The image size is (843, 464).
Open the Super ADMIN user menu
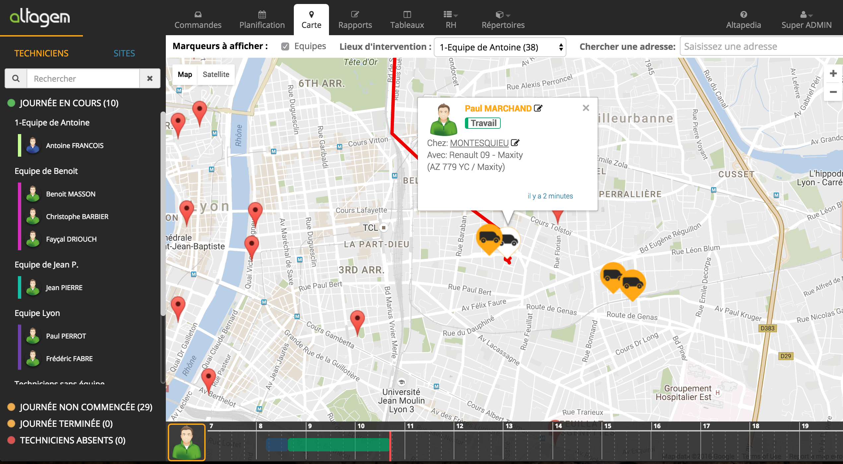pyautogui.click(x=806, y=20)
